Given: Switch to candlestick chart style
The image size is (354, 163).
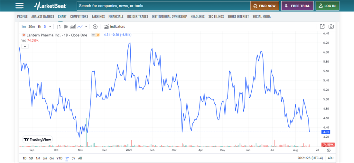Looking at the screenshot, I should click(x=66, y=27).
